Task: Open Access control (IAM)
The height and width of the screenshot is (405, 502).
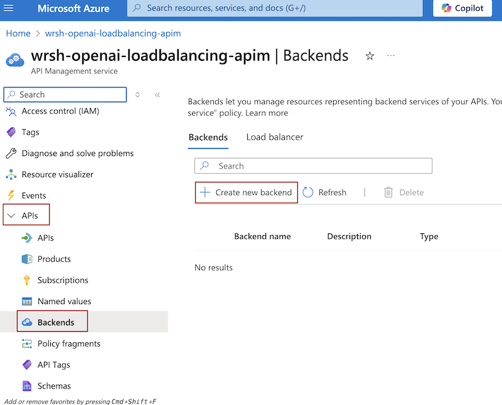Action: point(60,111)
